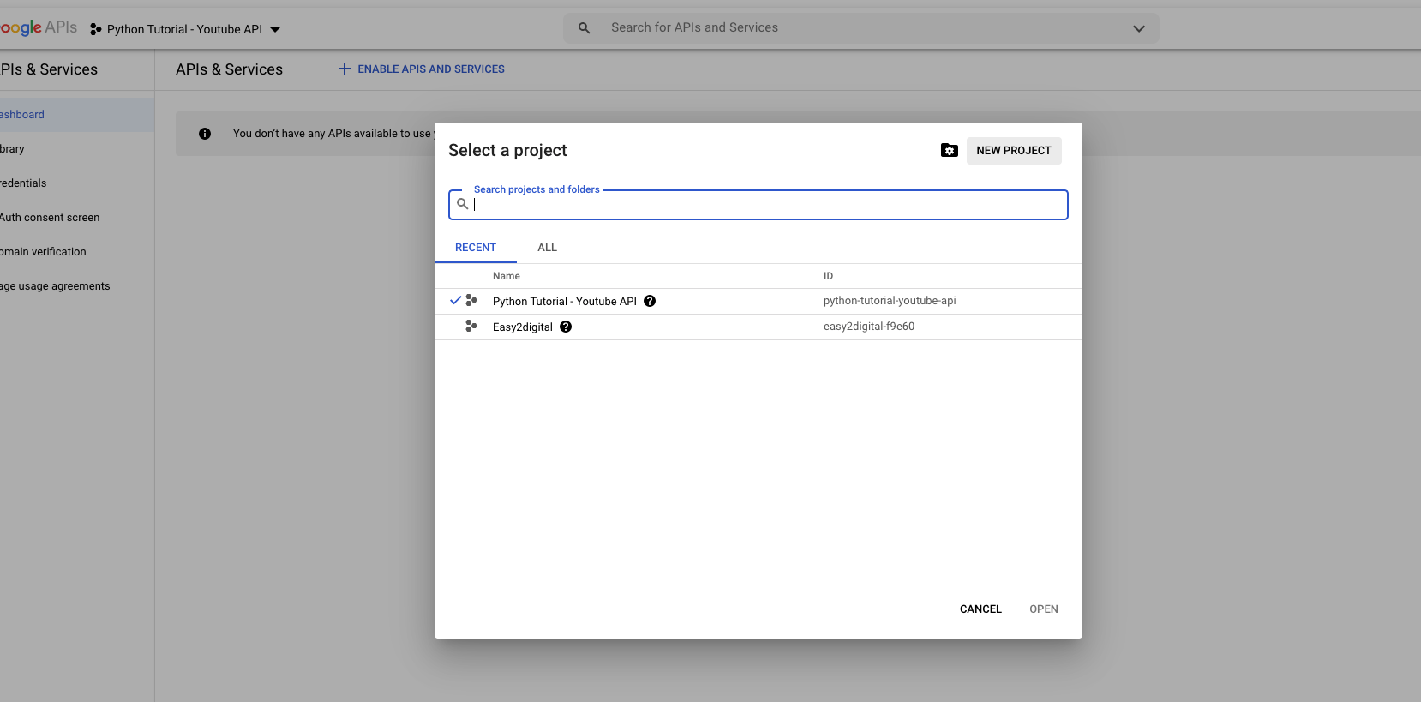
Task: Focus the Search projects and folders field
Action: coord(767,205)
